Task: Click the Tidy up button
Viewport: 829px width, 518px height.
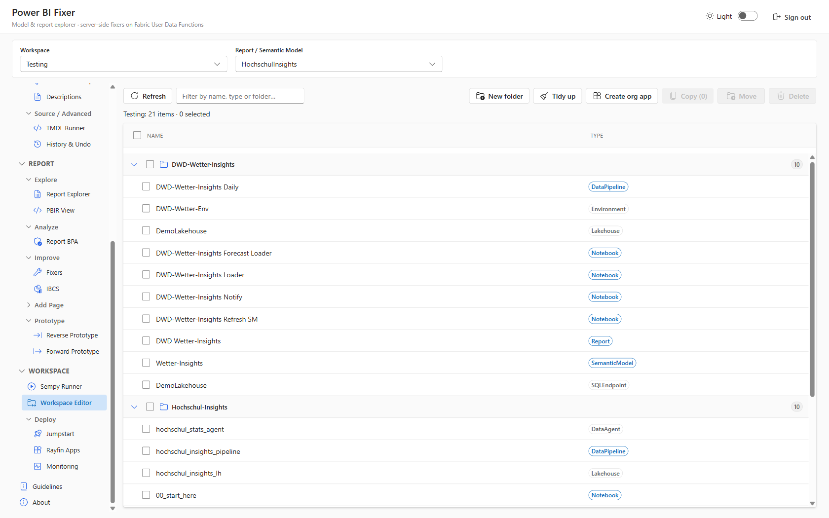Action: point(558,96)
